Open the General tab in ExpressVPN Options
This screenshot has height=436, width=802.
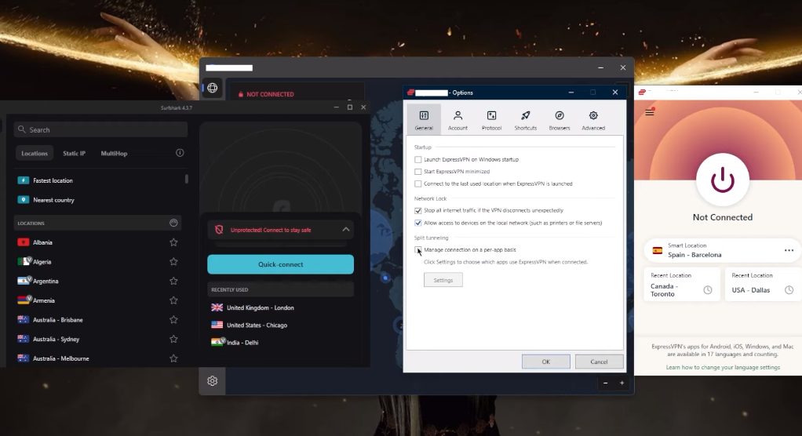click(424, 120)
